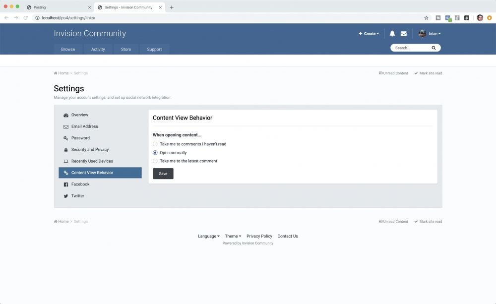Click the Facebook logo icon
Viewport: 496px width, 304px height.
pos(66,184)
